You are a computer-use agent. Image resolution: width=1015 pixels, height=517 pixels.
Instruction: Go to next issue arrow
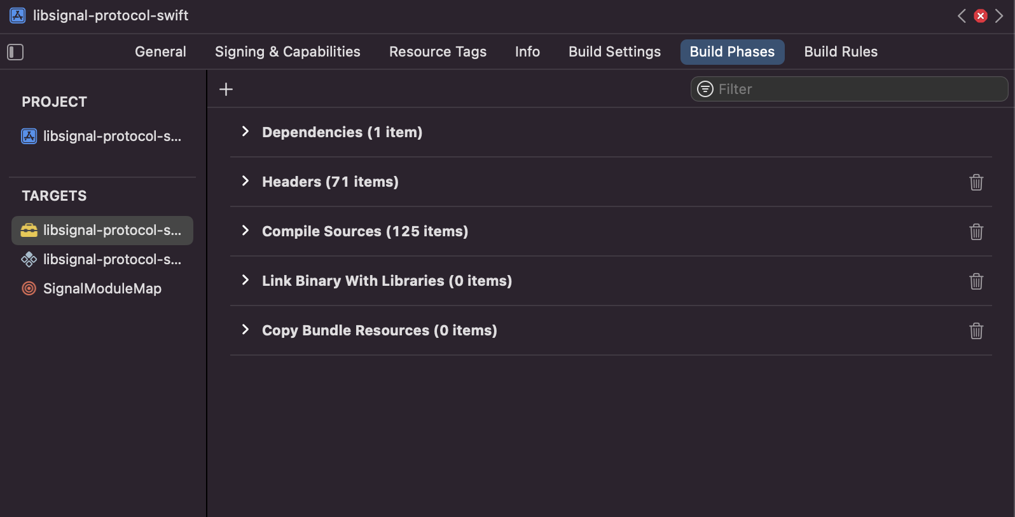pos(999,16)
